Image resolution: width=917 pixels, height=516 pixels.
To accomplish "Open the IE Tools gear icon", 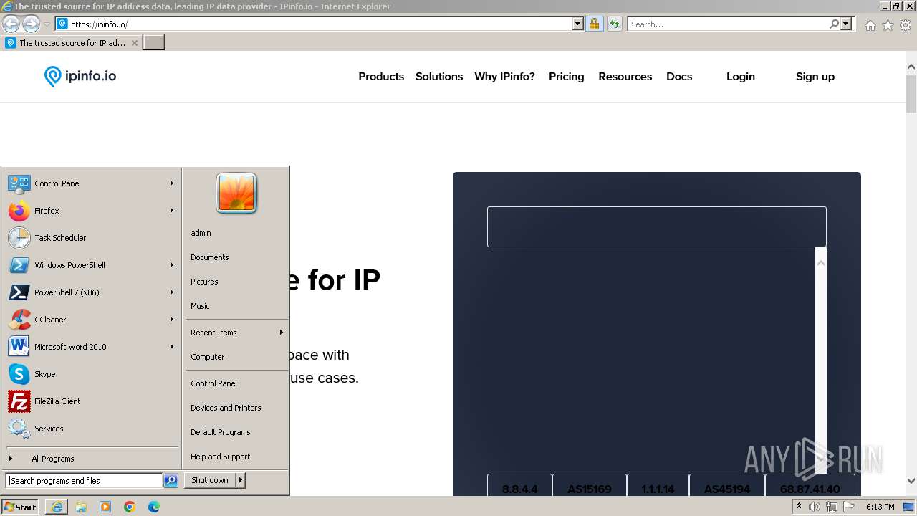I will click(x=906, y=25).
